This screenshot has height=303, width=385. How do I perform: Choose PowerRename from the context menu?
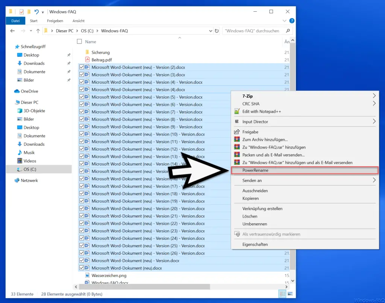pos(305,170)
